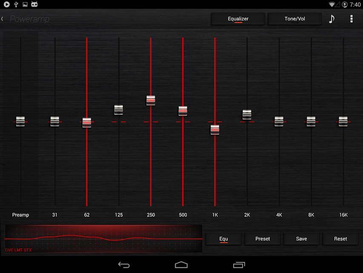Viewport: 363px width, 273px height.
Task: Click the 250 Hz band slider knob
Action: (x=151, y=100)
